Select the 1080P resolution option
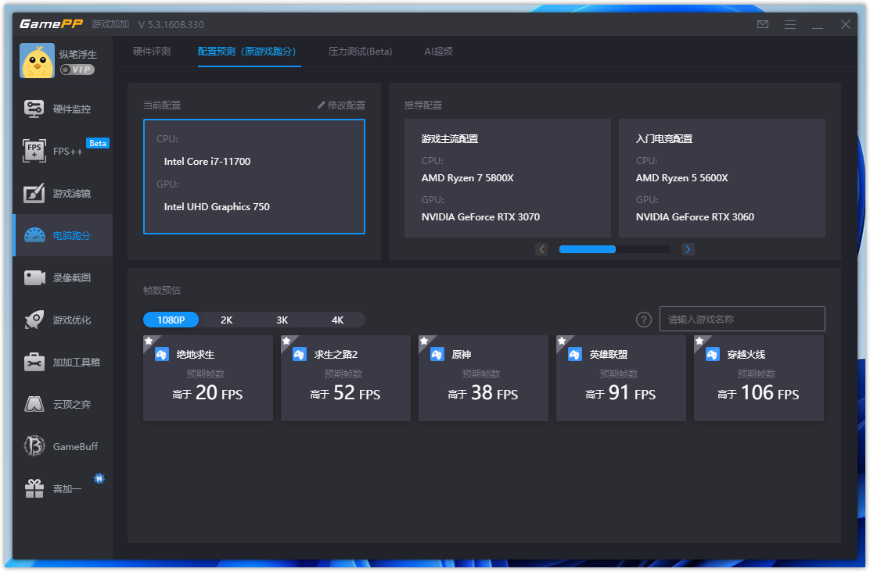This screenshot has width=870, height=572. 171,320
